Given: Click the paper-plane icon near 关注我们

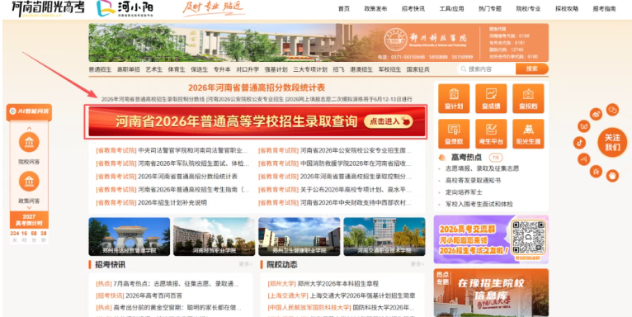Looking at the screenshot, I should pos(583,158).
